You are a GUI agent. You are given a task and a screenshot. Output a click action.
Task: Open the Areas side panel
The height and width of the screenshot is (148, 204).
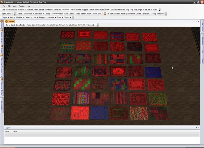point(2,25)
